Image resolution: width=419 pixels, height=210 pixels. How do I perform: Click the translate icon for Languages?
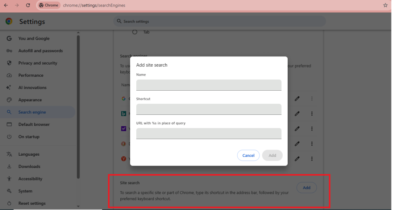(9, 154)
